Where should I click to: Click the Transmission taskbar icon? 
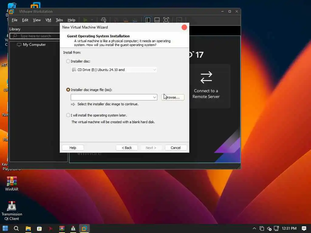[x=73, y=228]
